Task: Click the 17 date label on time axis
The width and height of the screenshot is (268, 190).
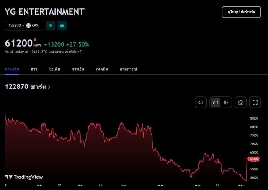Action: click(x=59, y=185)
